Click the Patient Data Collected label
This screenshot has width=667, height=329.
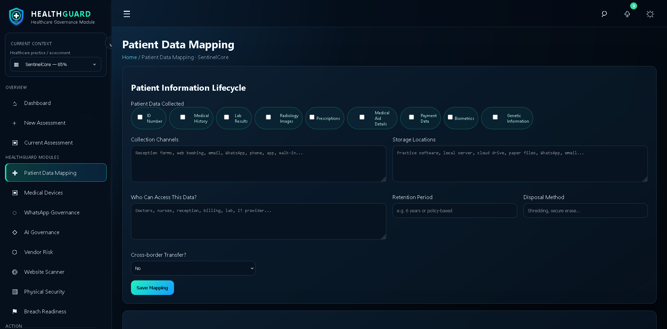point(157,104)
